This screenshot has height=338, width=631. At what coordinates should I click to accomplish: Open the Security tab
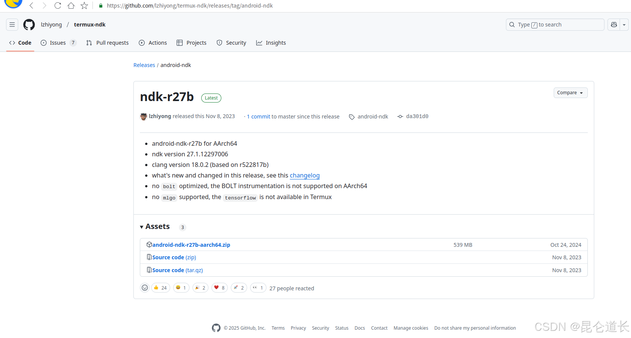coord(231,43)
